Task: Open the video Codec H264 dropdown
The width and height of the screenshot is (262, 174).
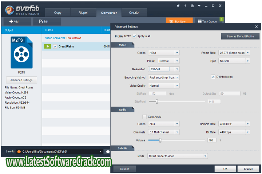Action: coord(164,53)
